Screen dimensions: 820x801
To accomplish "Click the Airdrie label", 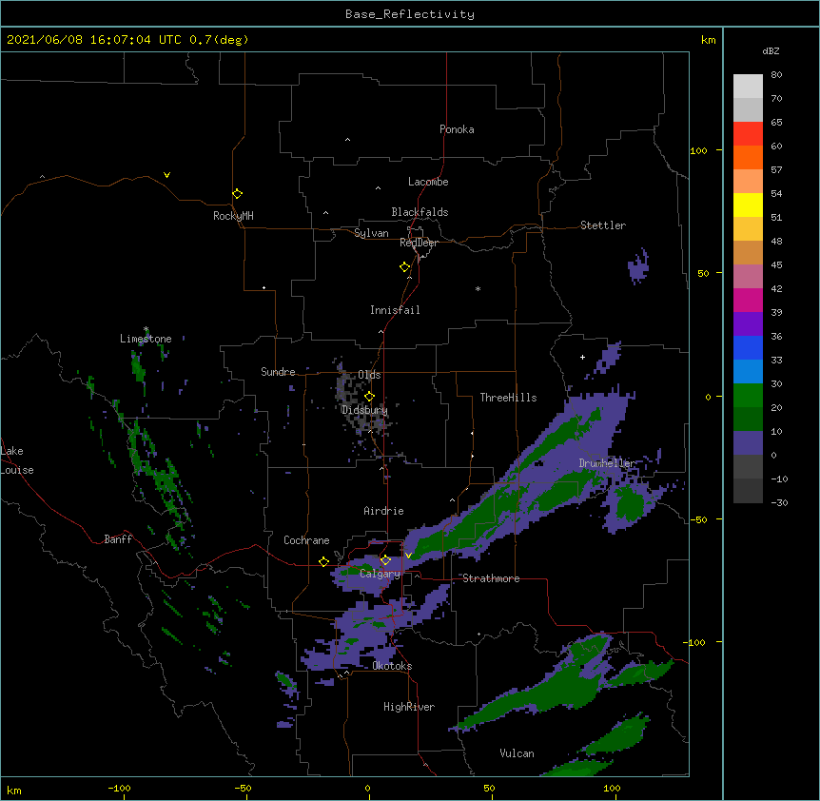I will coord(383,511).
